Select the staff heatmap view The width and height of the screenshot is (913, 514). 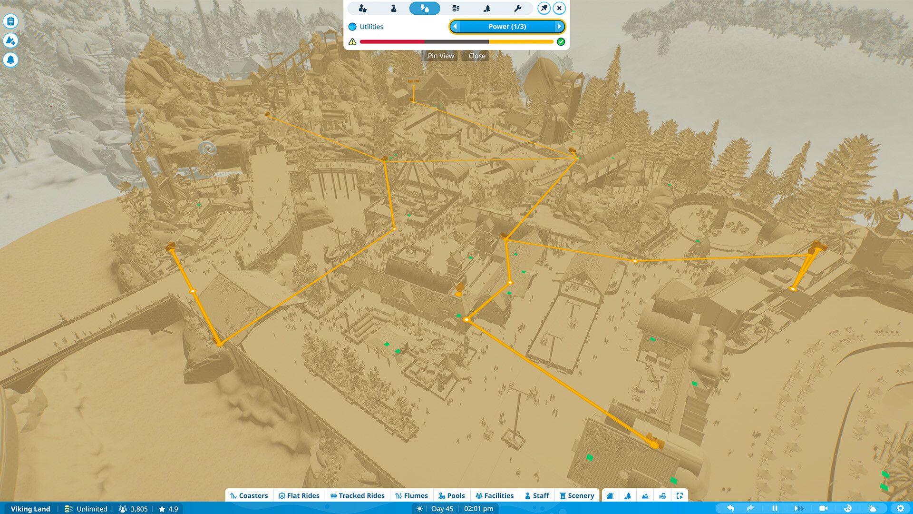coord(394,8)
